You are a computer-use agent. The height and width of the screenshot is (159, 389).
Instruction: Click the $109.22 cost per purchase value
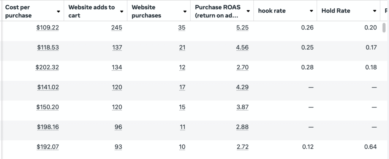click(x=47, y=28)
